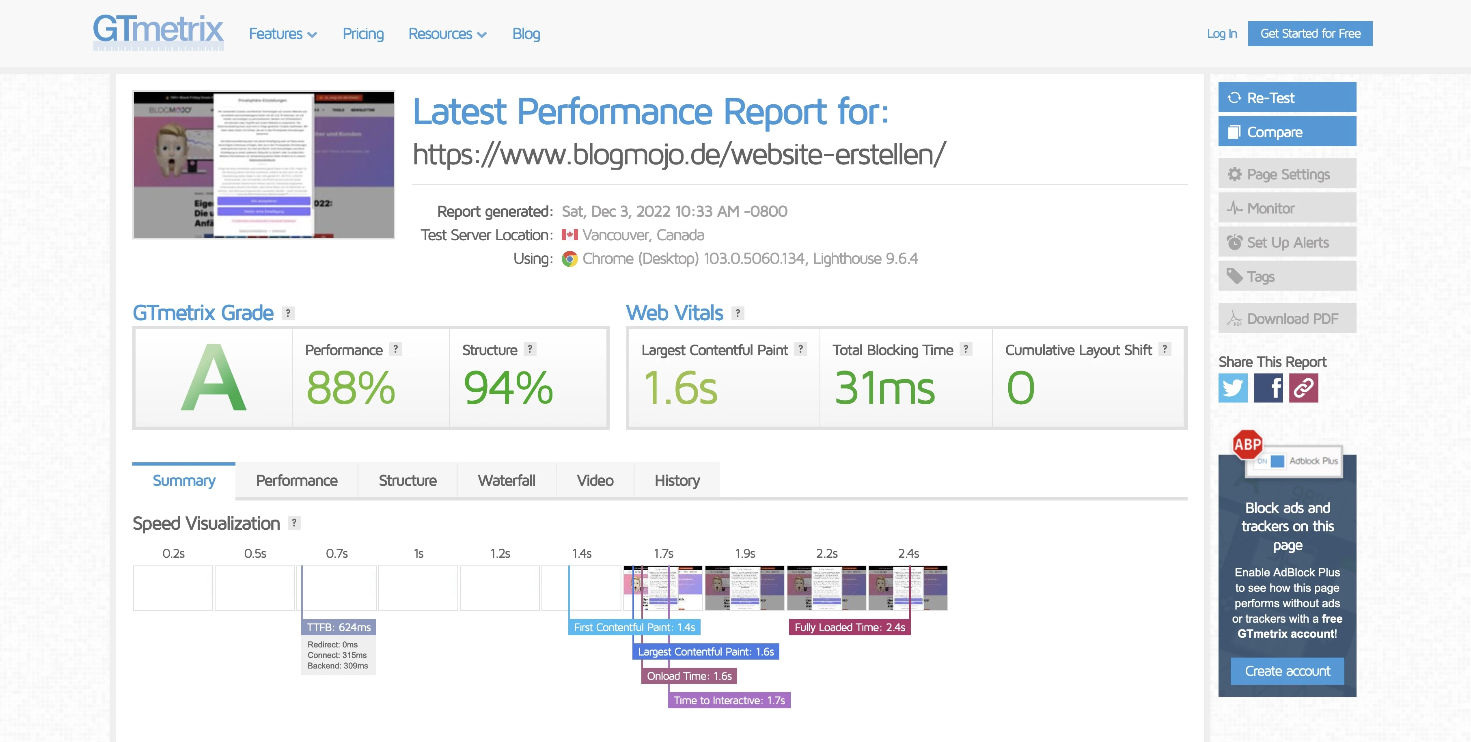Click the GTmetrix logo
This screenshot has width=1471, height=742.
tap(158, 32)
